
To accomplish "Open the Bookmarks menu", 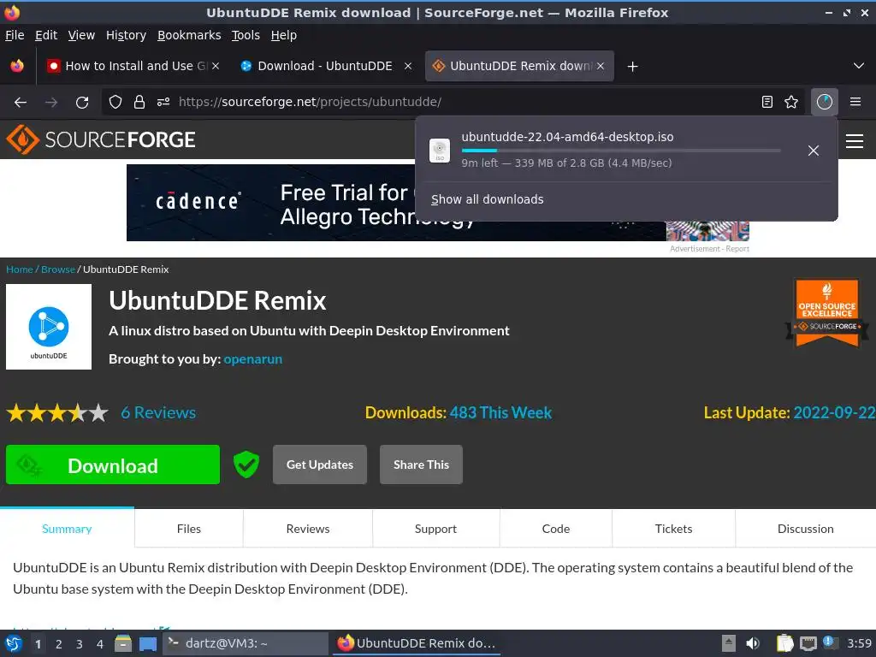I will point(189,35).
